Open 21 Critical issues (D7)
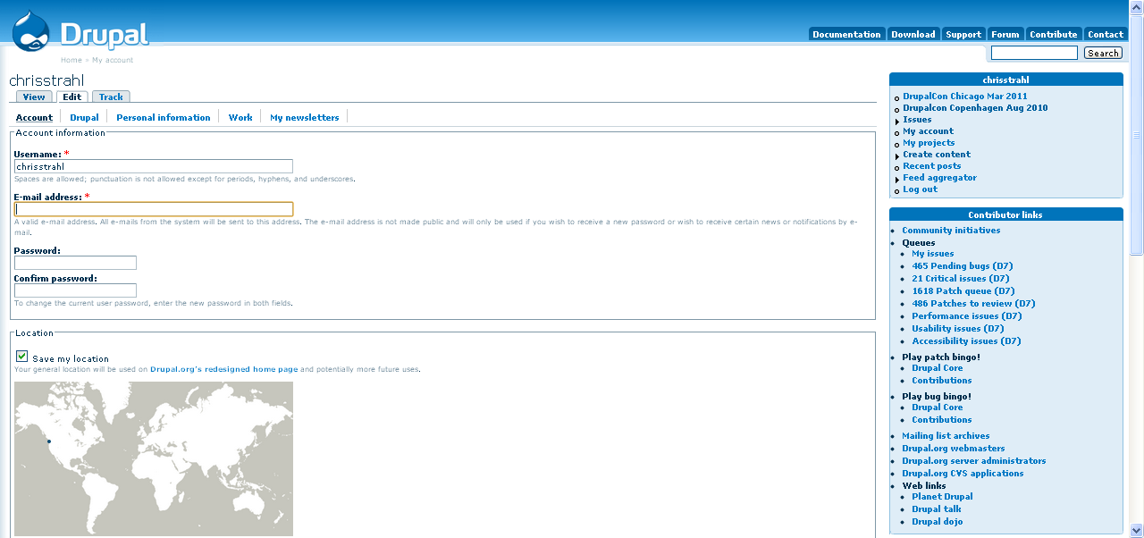The image size is (1144, 538). (x=961, y=279)
